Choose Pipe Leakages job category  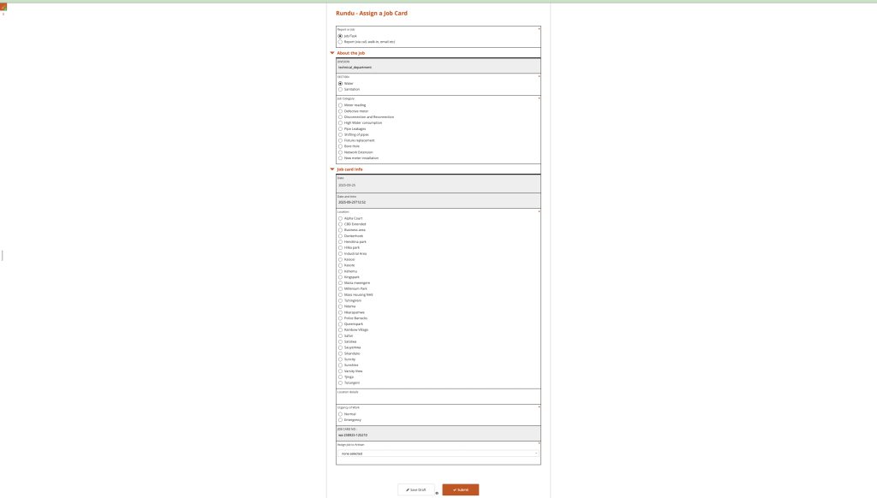pyautogui.click(x=340, y=128)
